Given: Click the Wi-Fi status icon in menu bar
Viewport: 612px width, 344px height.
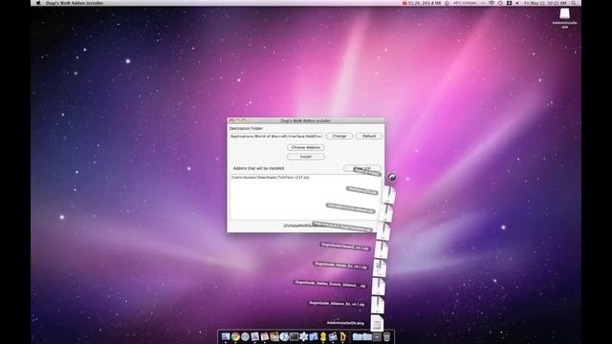Looking at the screenshot, I should (x=492, y=3).
